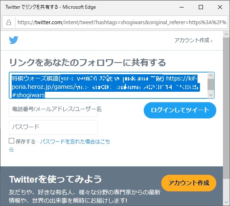This screenshot has width=230, height=206.
Task: Focus the パスワード input field
Action: click(x=53, y=127)
